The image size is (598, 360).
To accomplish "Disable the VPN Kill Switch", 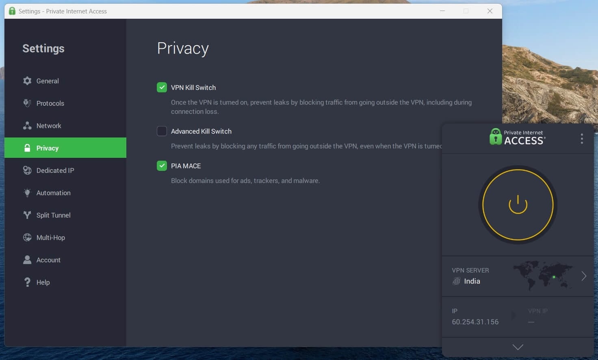I will 162,87.
